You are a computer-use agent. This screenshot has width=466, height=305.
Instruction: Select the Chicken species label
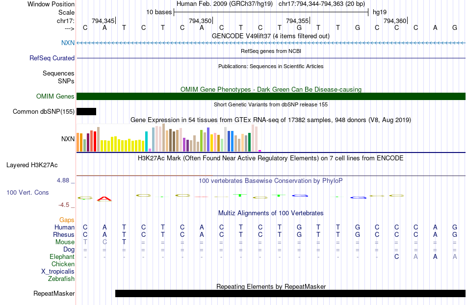click(63, 264)
